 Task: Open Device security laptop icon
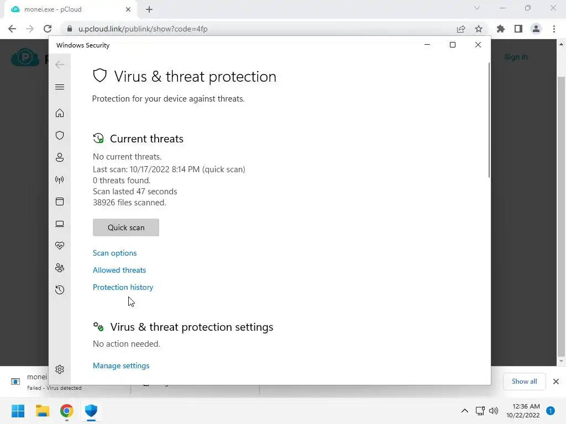tap(60, 224)
